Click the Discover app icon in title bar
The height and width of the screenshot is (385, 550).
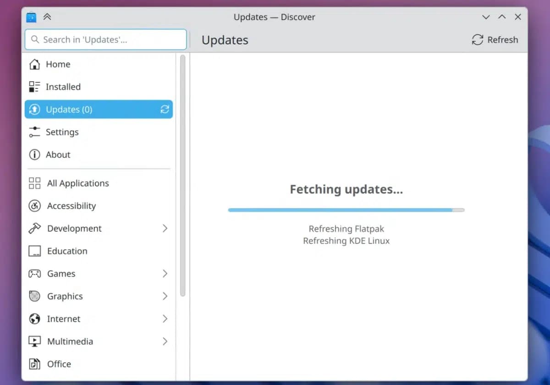[x=31, y=17]
